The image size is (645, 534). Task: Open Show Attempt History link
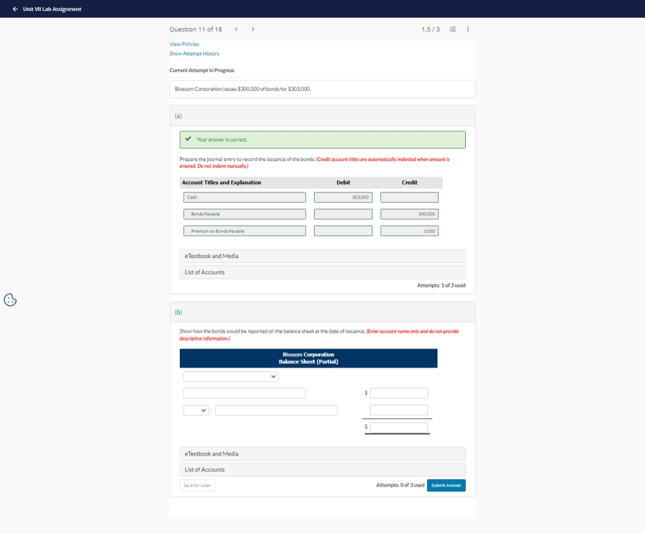tap(194, 54)
